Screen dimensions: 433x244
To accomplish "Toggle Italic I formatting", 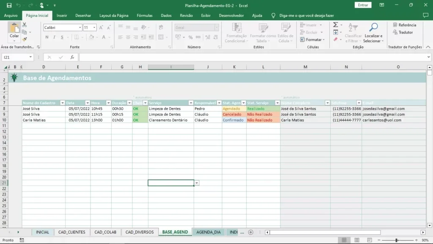I will (55, 37).
